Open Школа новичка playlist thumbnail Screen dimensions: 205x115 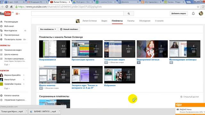[x=54, y=75]
